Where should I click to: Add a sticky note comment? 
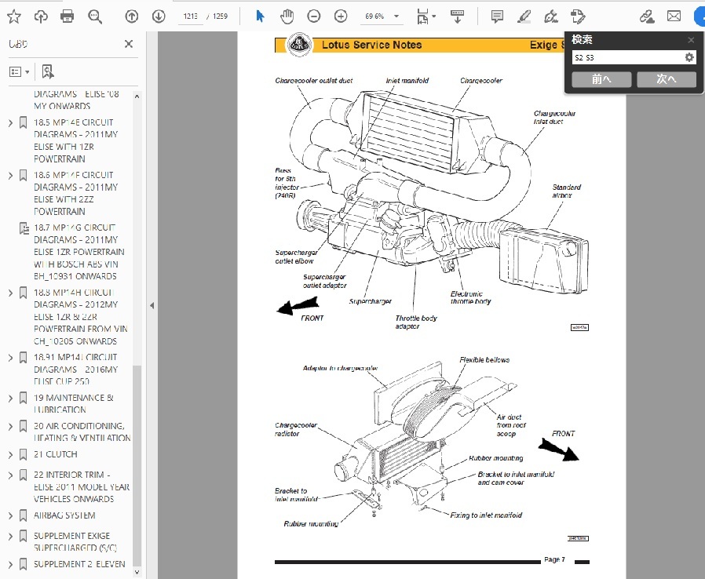coord(497,16)
